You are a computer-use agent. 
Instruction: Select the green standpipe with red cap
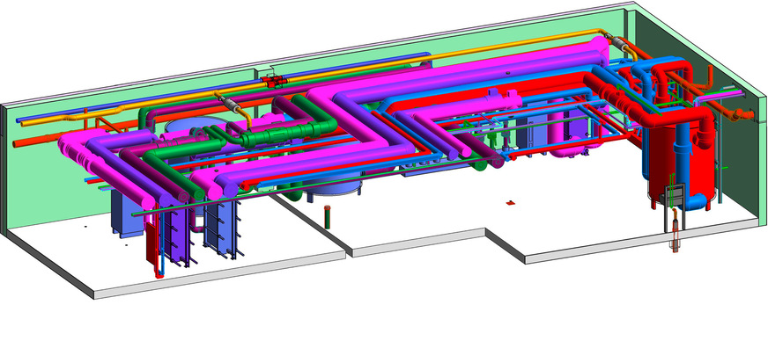click(327, 217)
